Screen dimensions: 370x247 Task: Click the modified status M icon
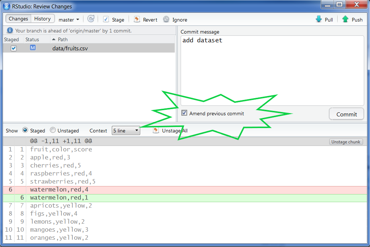[x=33, y=48]
